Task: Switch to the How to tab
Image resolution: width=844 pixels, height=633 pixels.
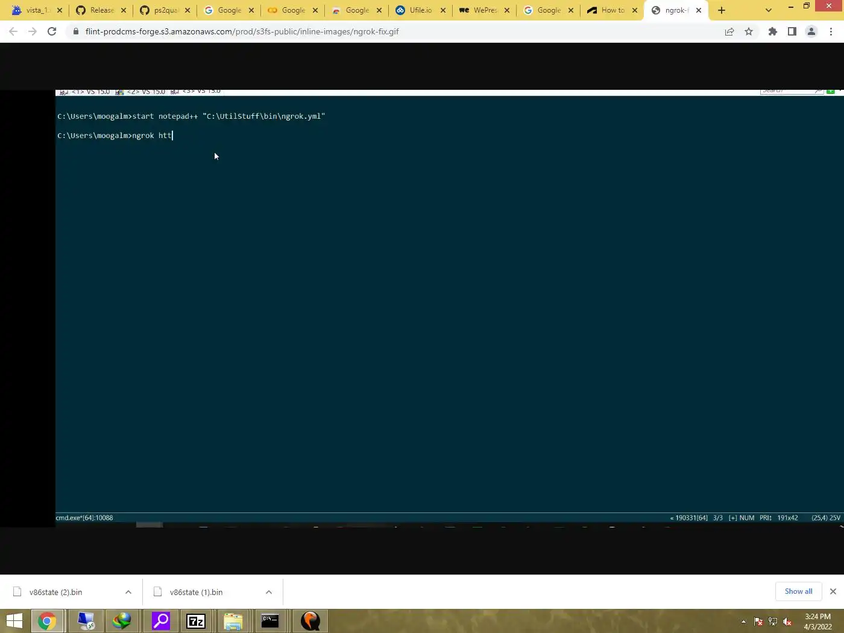Action: click(x=613, y=10)
